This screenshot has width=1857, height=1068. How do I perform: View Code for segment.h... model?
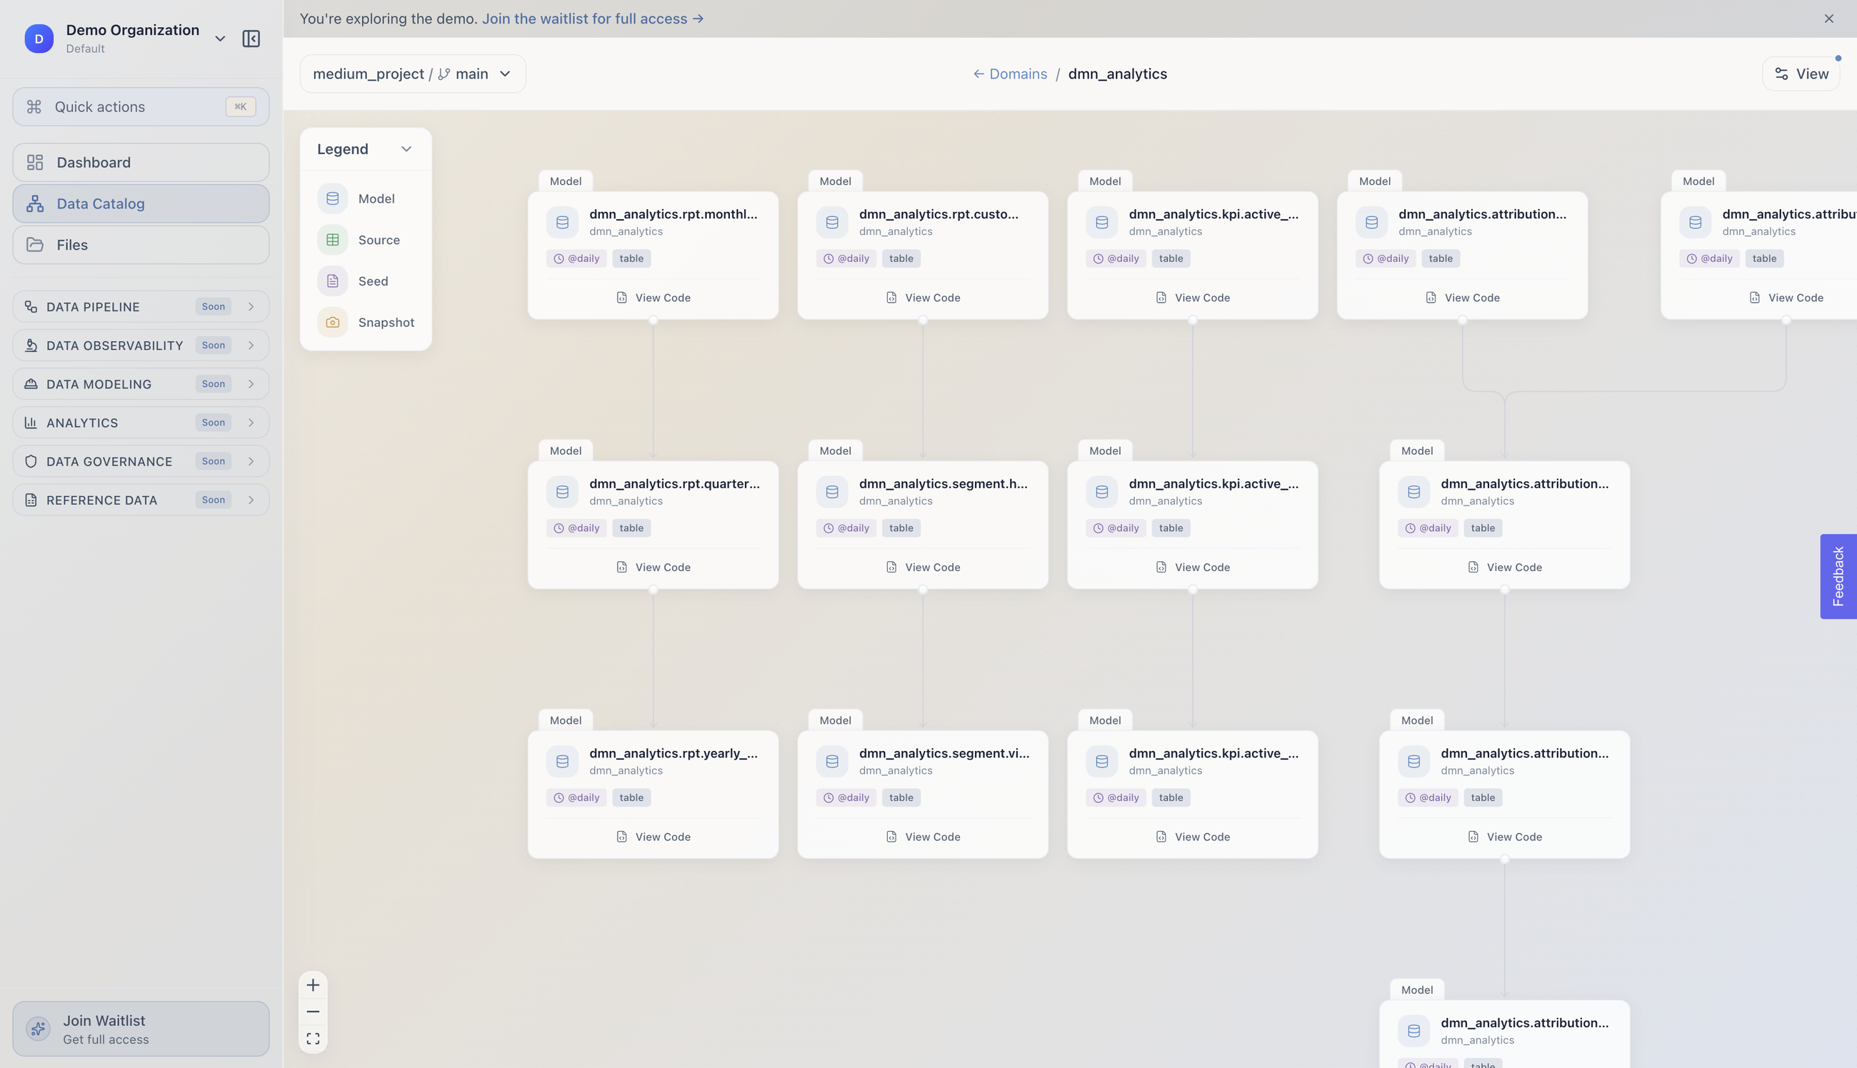[x=922, y=567]
